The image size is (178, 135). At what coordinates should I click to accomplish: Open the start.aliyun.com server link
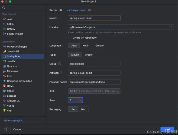[x=76, y=10]
